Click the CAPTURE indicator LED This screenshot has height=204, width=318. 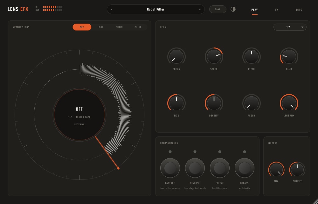coord(170,152)
